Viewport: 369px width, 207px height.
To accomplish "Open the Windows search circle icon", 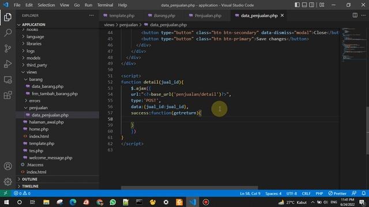I will click(x=20, y=202).
